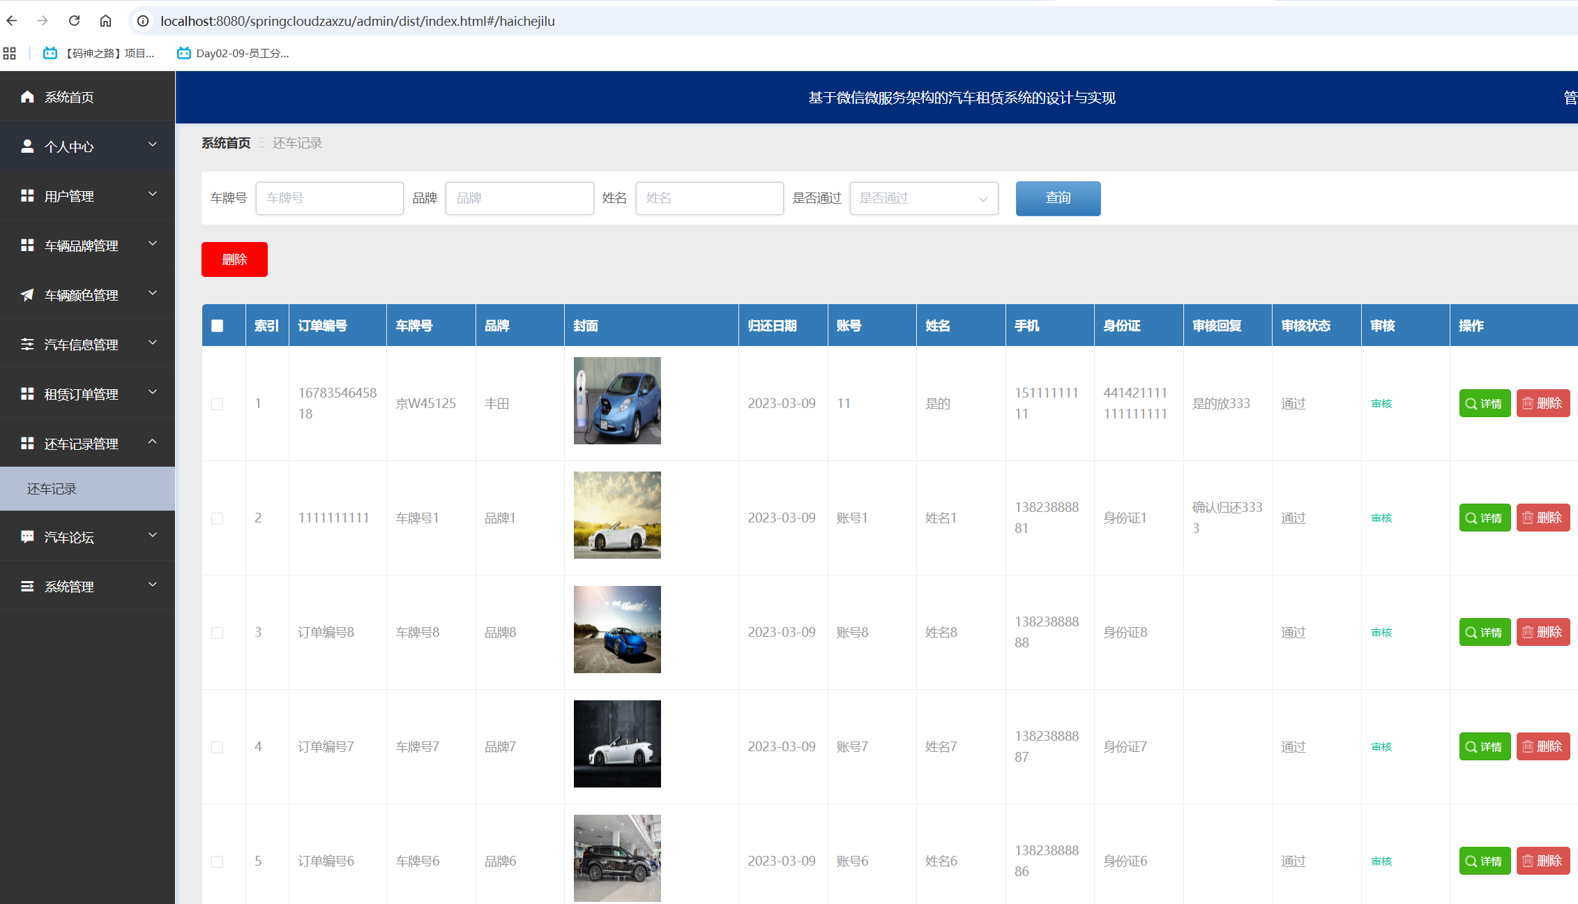Open the 是否通过 dropdown
The height and width of the screenshot is (904, 1578).
(923, 198)
